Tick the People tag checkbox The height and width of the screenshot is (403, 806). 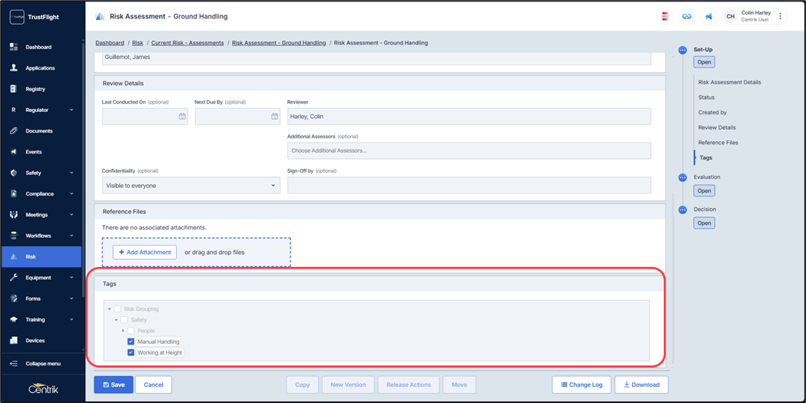coord(131,331)
